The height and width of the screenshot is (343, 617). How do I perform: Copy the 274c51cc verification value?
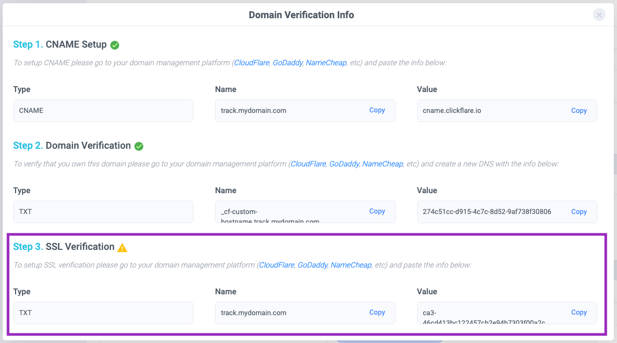click(579, 212)
